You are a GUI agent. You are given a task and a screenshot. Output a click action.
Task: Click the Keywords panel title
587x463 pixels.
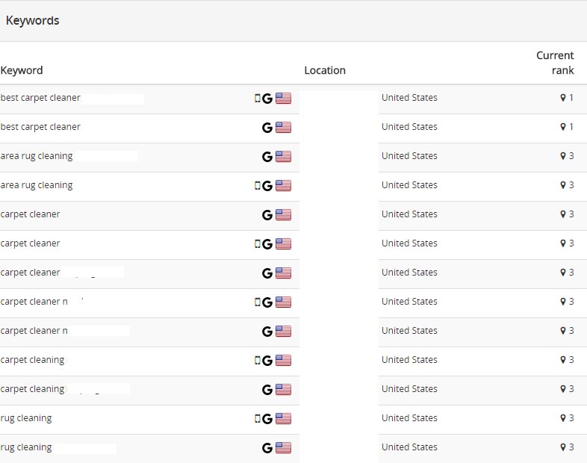tap(33, 21)
